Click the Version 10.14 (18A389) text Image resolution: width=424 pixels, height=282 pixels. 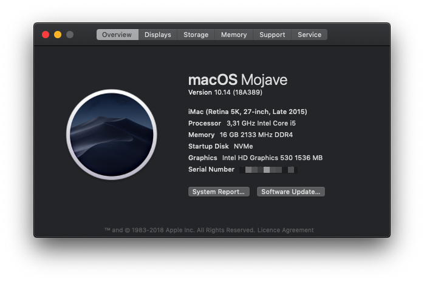pos(225,93)
